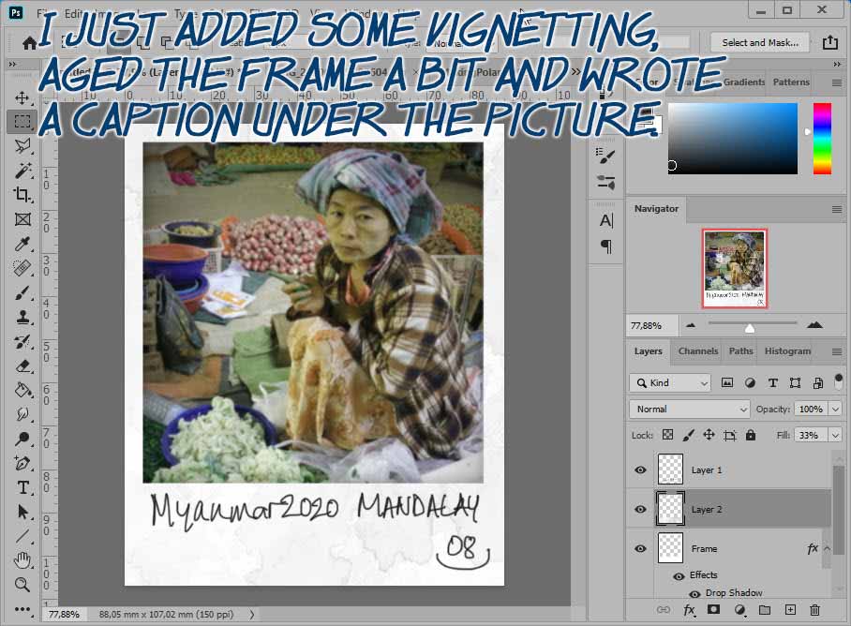Open layer style fx menu at panel bottom
Viewport: 851px width, 626px height.
(689, 610)
